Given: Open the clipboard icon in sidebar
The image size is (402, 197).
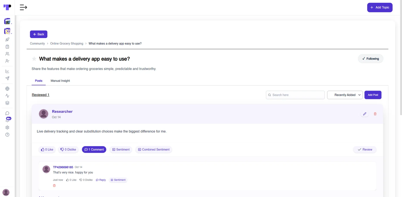Looking at the screenshot, I should pyautogui.click(x=7, y=47).
